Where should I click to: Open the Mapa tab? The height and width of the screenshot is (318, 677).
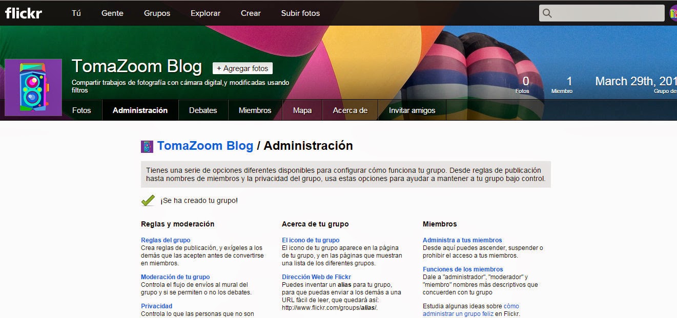302,110
